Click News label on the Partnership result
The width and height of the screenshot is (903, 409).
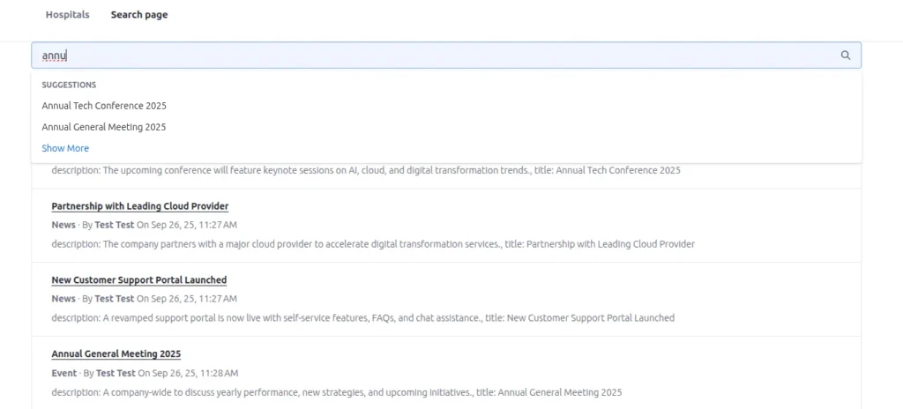(63, 225)
